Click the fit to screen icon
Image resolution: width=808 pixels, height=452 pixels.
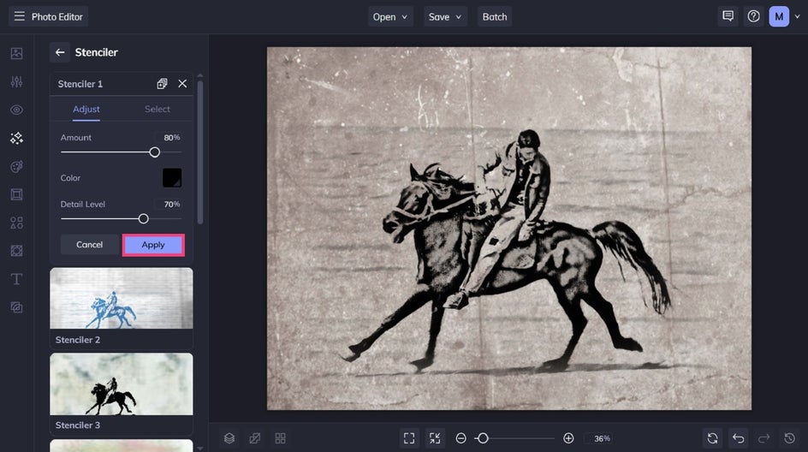coord(409,438)
